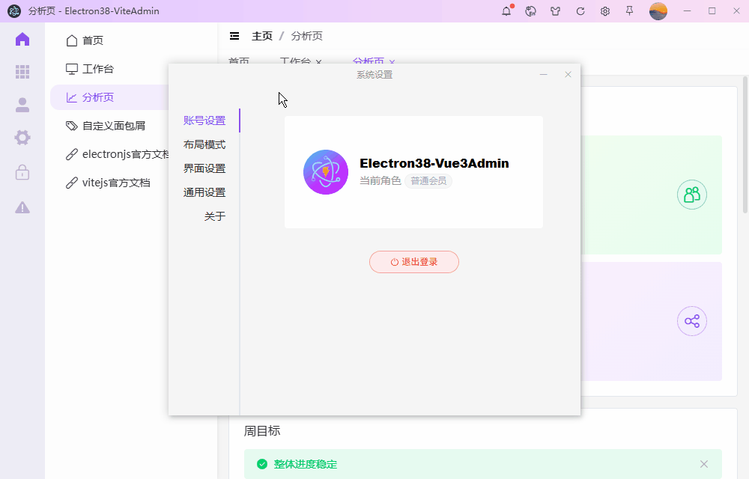
Task: Open 关于 section in the settings dialog
Action: 216,216
